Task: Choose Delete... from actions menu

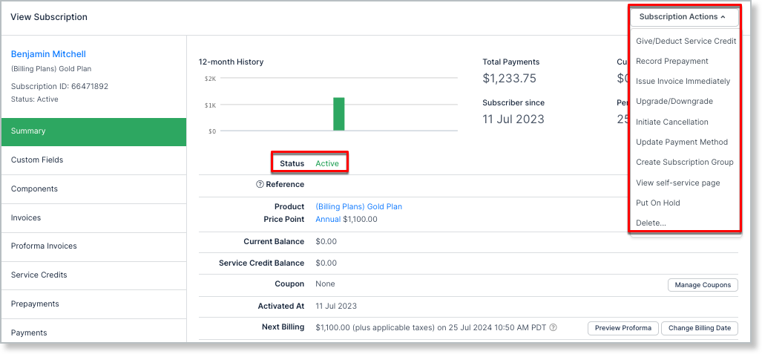Action: (651, 223)
